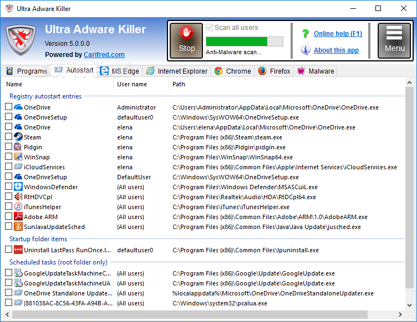Click the WinSnap icon

click(18, 157)
